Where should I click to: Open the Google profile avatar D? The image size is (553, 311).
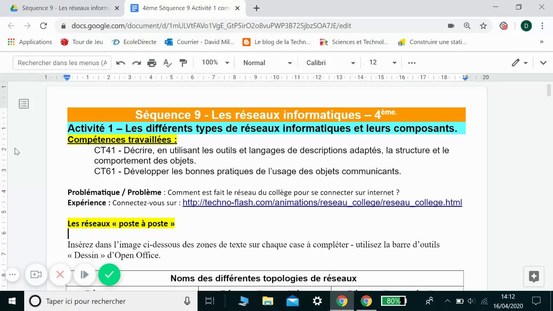click(526, 26)
